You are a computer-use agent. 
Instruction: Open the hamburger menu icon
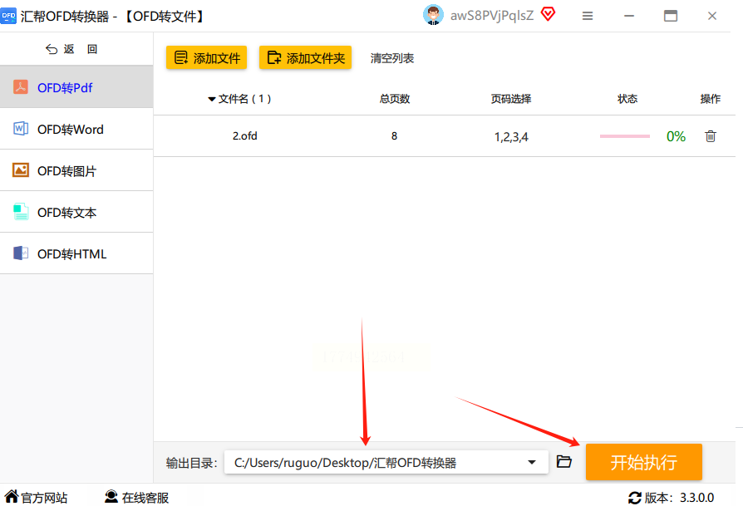[588, 16]
